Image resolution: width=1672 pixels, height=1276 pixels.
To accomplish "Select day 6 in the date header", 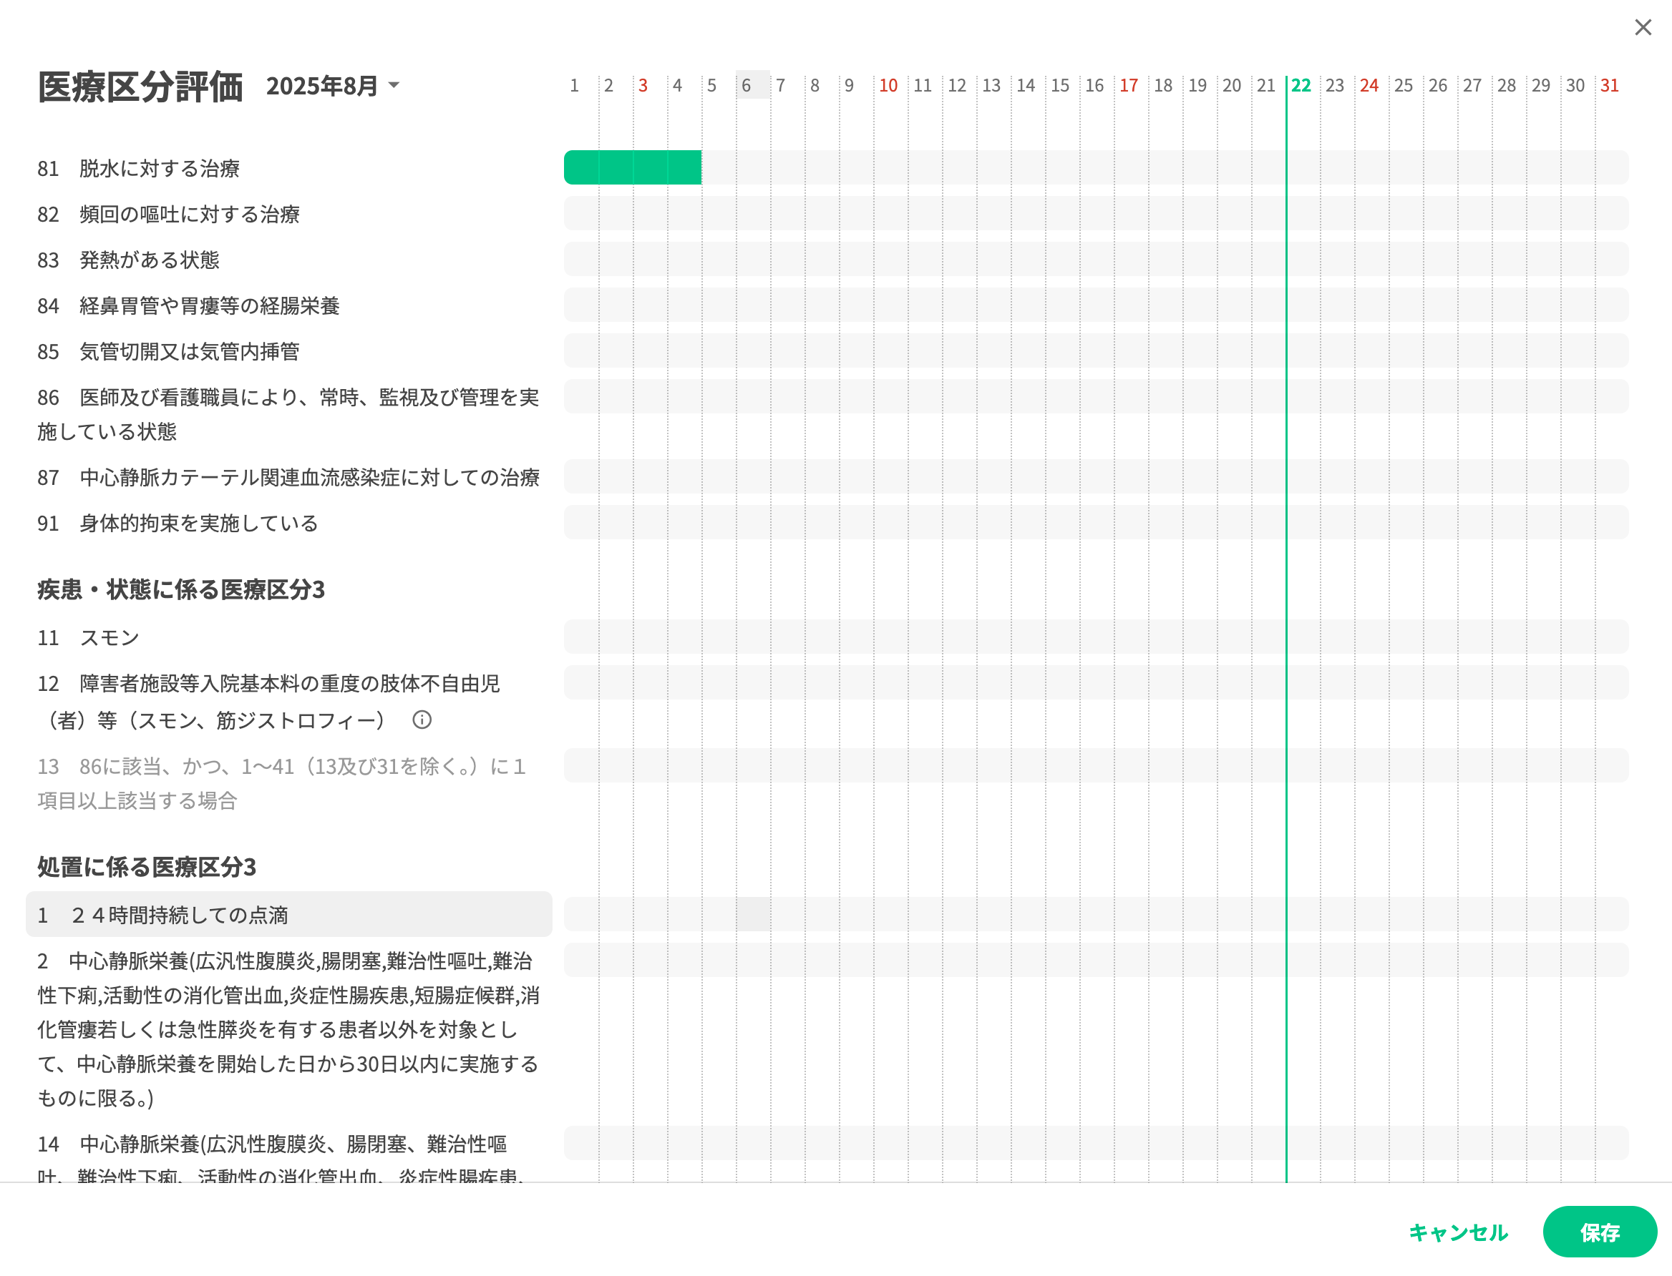I will pyautogui.click(x=747, y=85).
